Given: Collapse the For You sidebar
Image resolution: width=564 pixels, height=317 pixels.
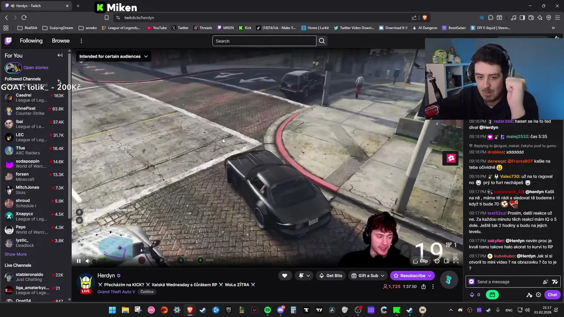Looking at the screenshot, I should pos(60,55).
